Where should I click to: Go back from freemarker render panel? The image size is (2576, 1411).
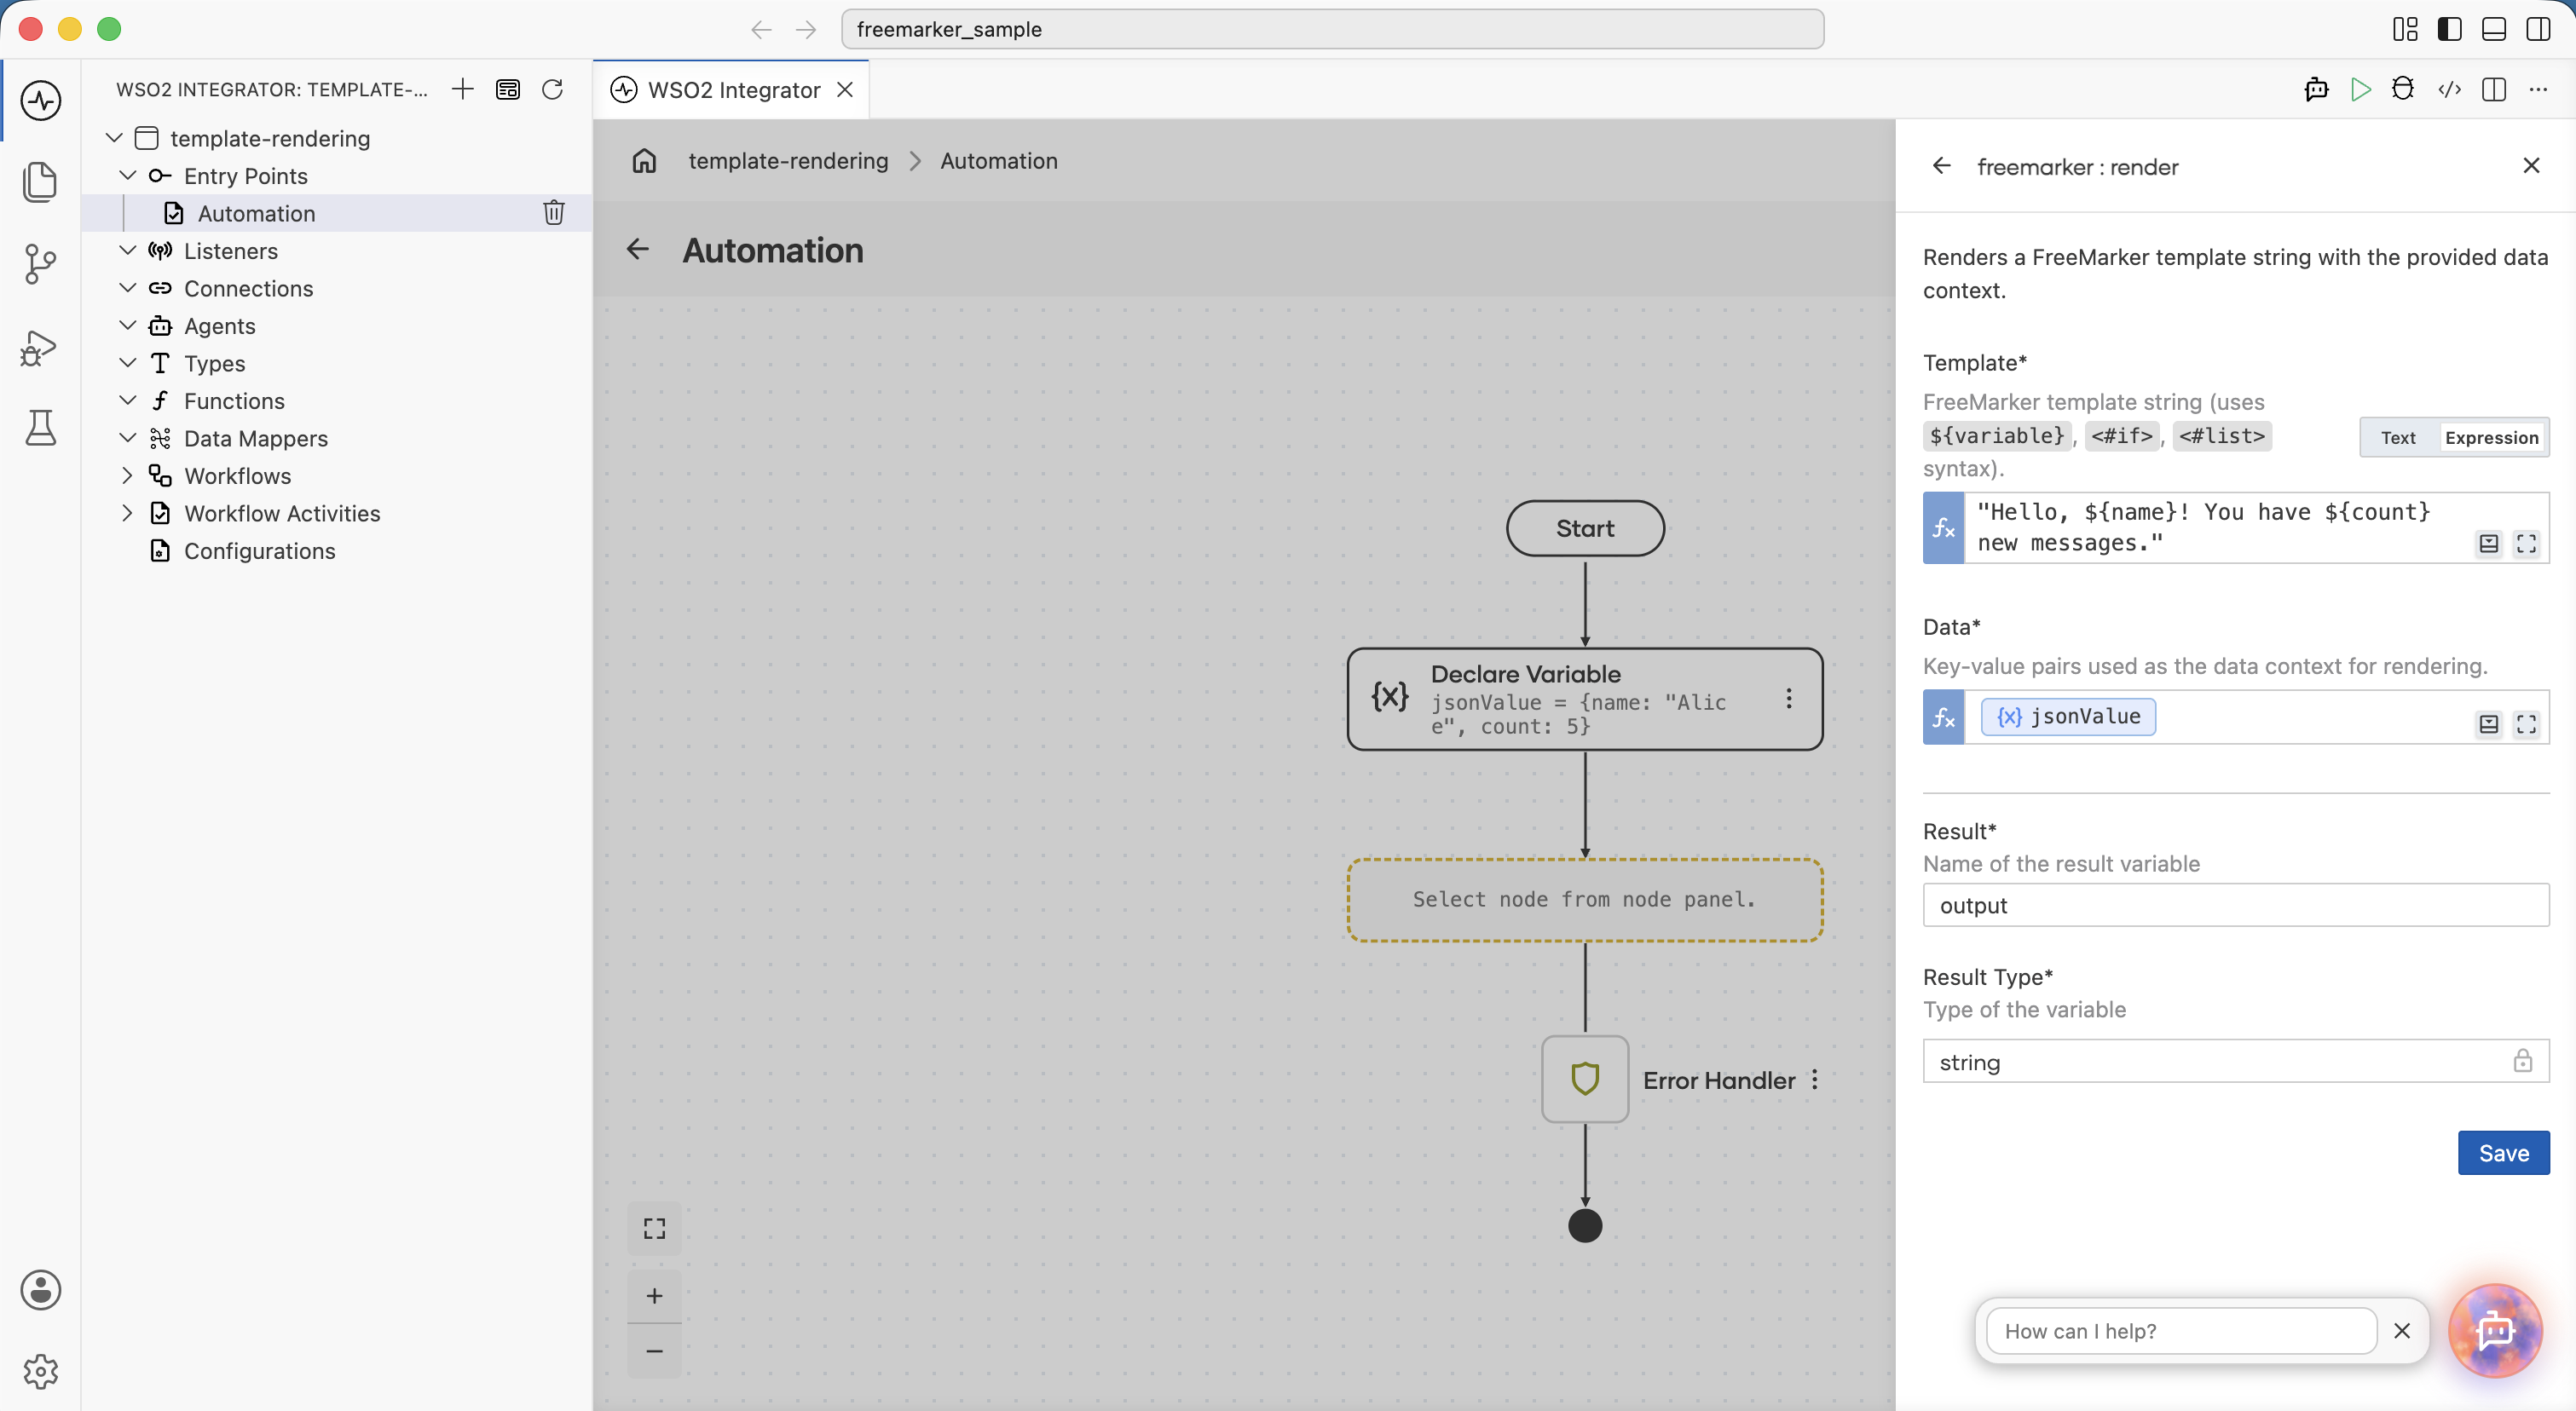(x=1941, y=166)
